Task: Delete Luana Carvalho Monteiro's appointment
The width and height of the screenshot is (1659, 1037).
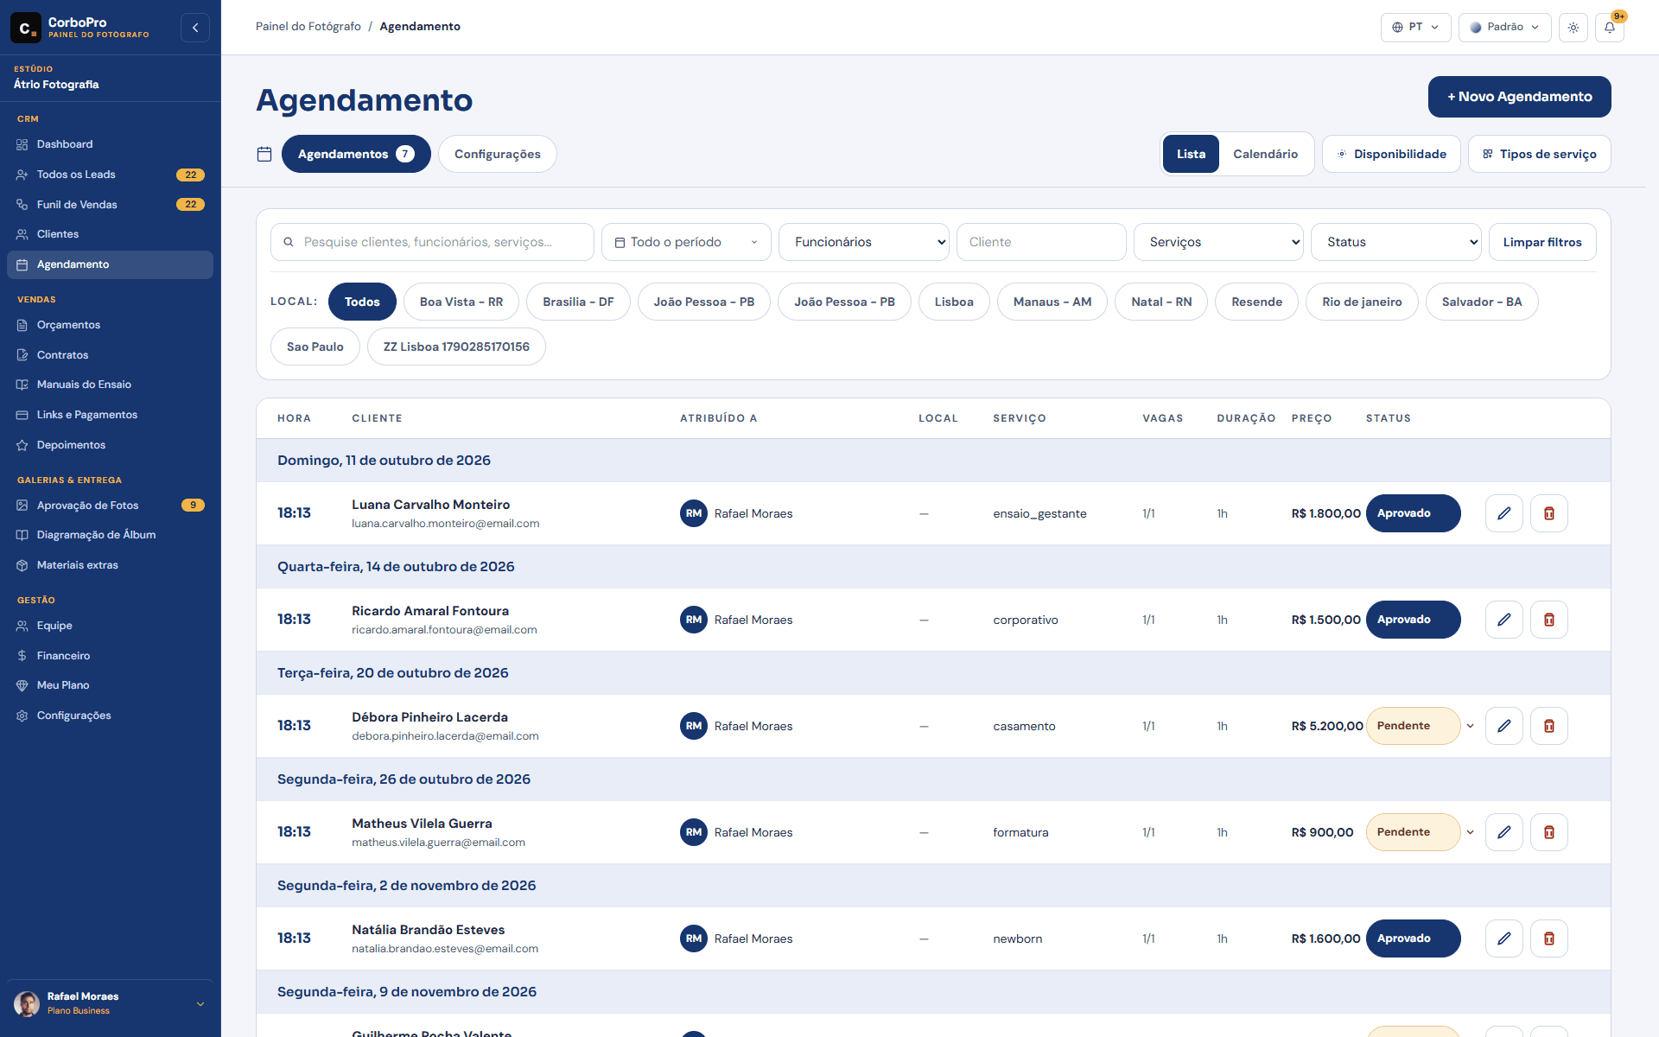Action: pyautogui.click(x=1549, y=513)
